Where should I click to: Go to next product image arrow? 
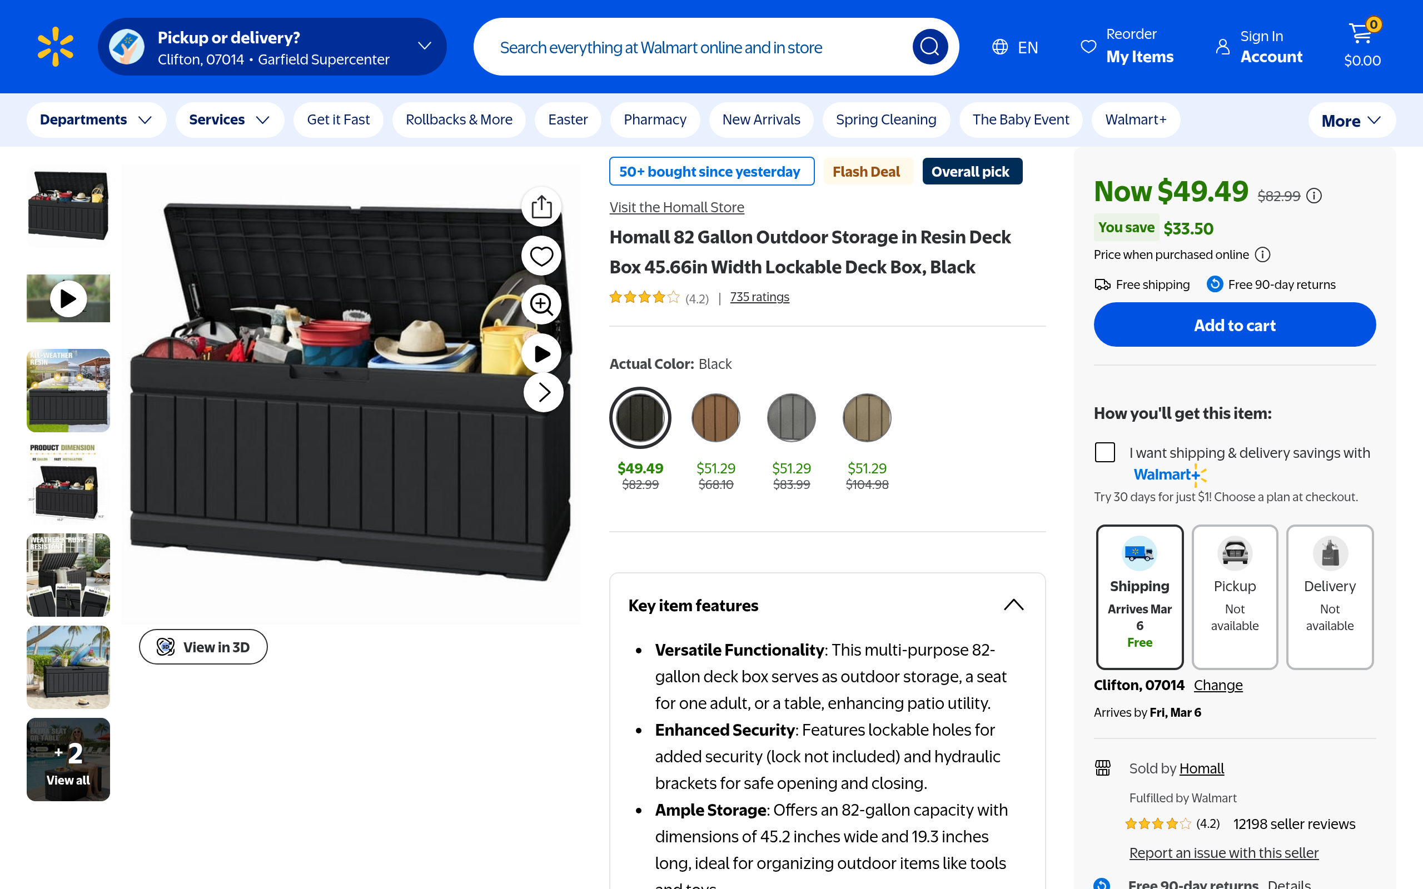tap(543, 392)
